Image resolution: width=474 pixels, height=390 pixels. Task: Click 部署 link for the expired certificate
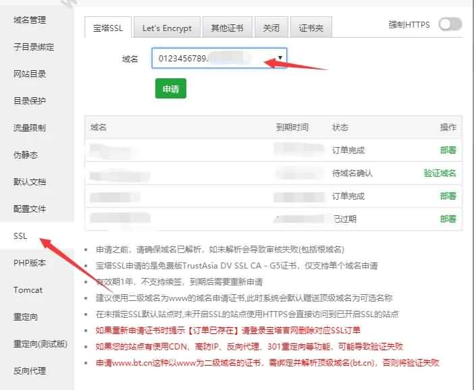tap(448, 219)
